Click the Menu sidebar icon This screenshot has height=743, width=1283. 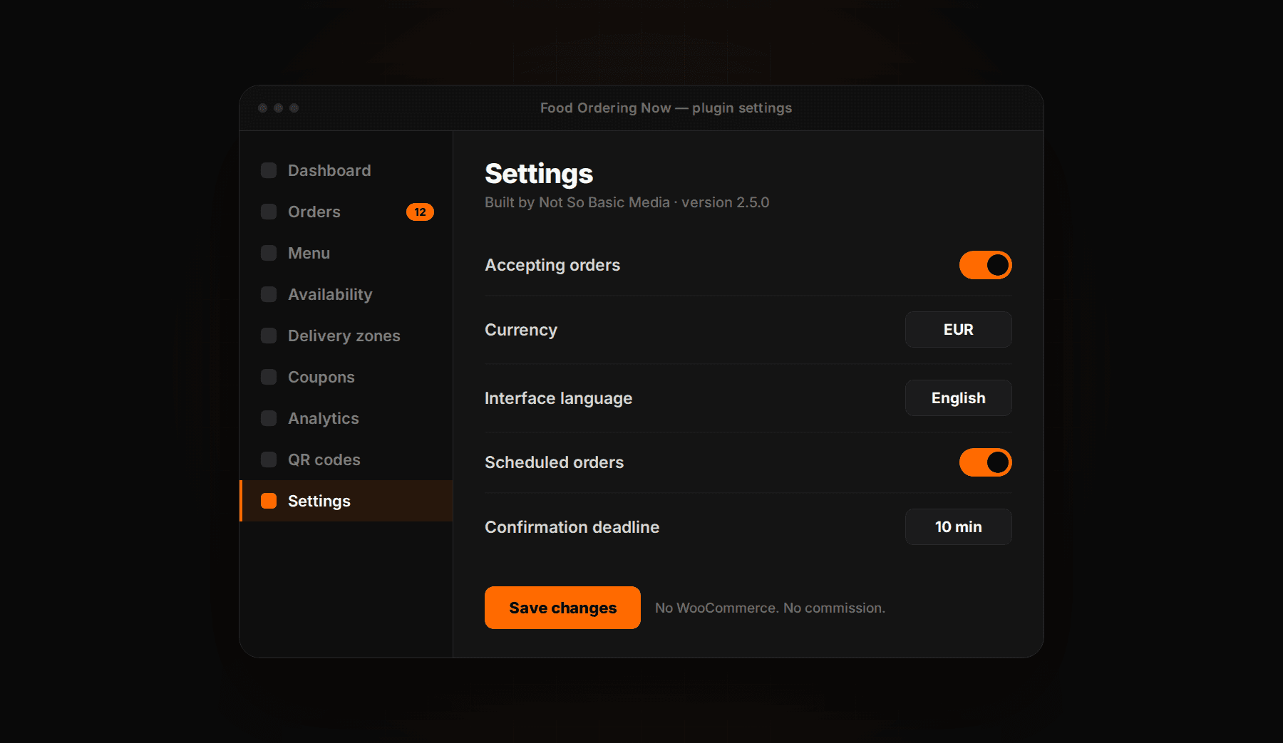click(x=269, y=253)
